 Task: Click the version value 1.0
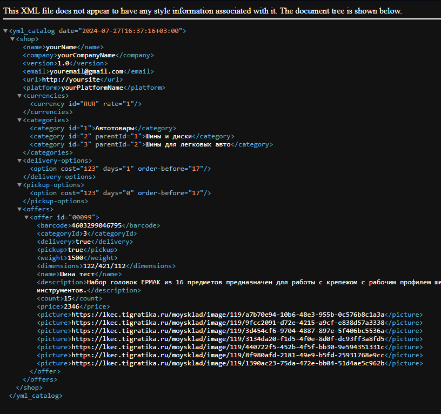pyautogui.click(x=63, y=64)
